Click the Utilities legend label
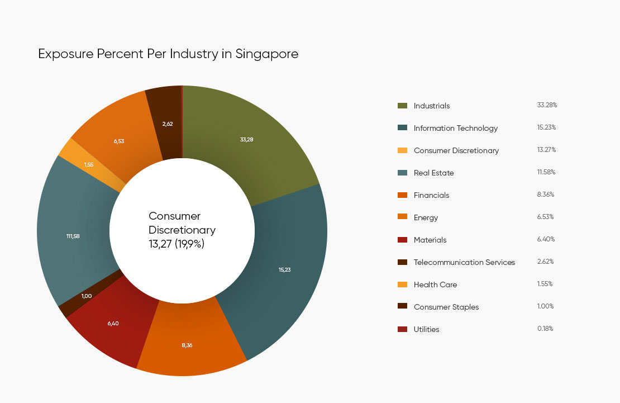The image size is (620, 403). pos(426,329)
